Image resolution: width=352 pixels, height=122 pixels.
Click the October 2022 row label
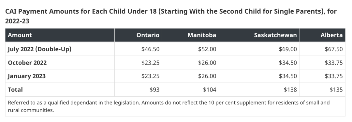click(27, 63)
